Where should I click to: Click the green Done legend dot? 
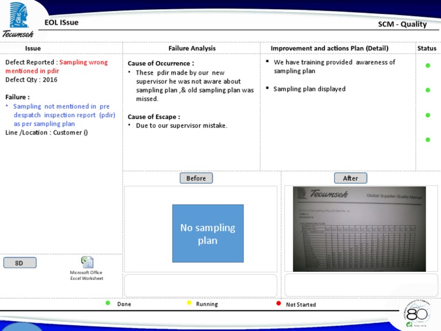click(x=108, y=303)
